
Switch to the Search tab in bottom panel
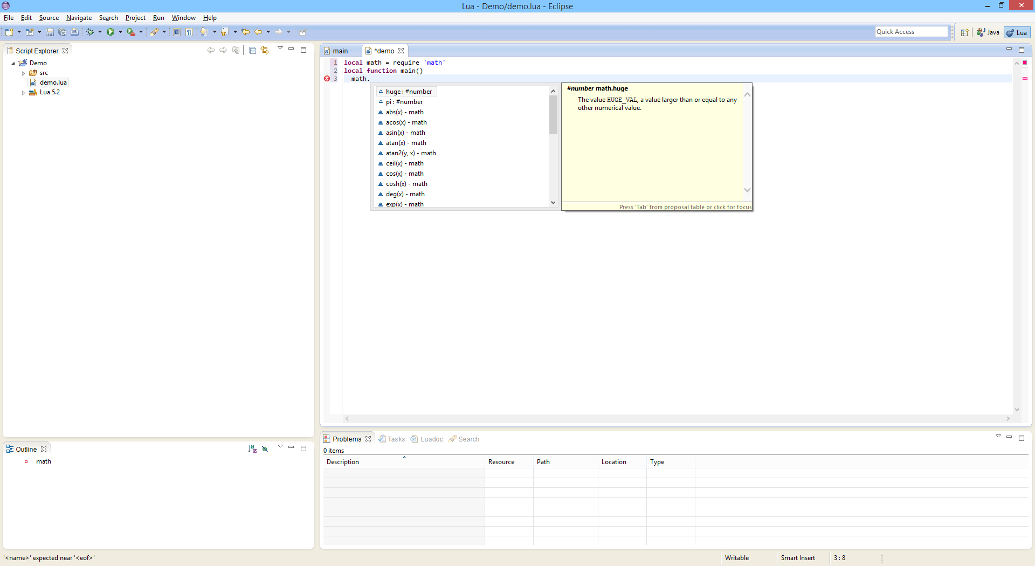[x=464, y=439]
